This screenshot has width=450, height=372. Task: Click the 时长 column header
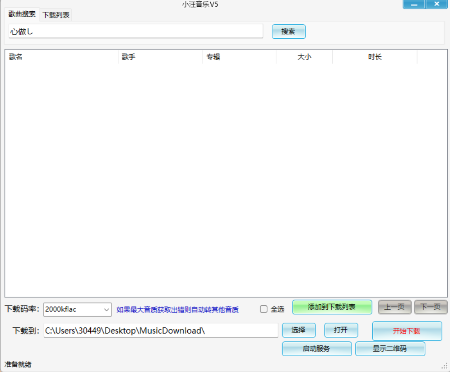(x=375, y=57)
